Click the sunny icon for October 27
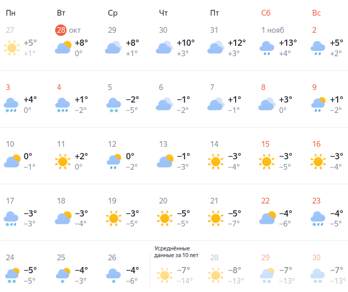The width and height of the screenshot is (348, 292). [x=11, y=48]
